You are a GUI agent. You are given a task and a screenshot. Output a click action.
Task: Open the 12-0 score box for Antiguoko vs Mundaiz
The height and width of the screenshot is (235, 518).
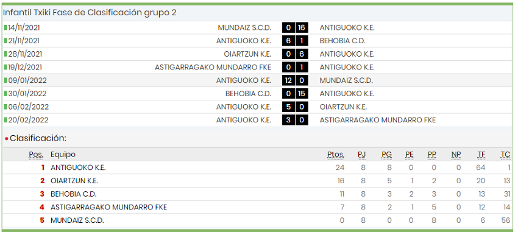point(295,80)
